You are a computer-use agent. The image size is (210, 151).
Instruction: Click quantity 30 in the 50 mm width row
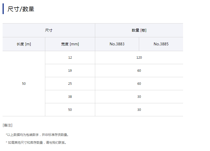click(x=139, y=110)
